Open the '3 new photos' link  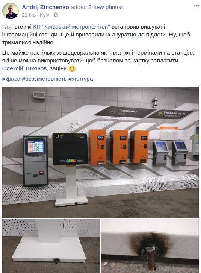pos(106,7)
